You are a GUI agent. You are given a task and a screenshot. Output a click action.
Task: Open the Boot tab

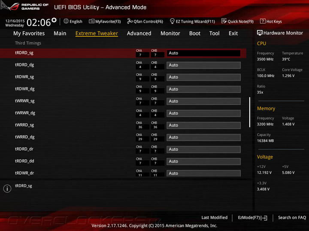[195, 33]
